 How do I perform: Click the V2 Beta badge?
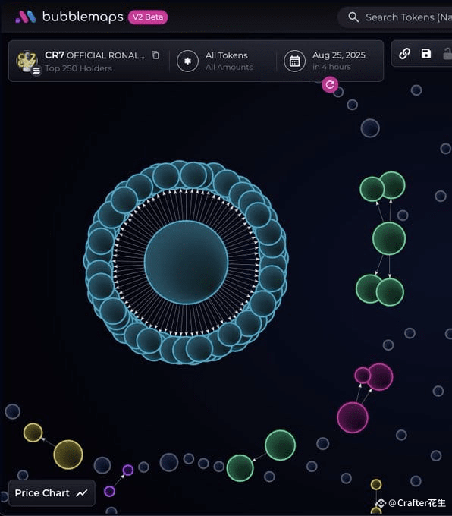[x=148, y=17]
